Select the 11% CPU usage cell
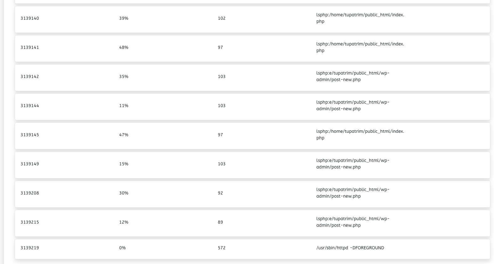The image size is (496, 264). click(124, 106)
